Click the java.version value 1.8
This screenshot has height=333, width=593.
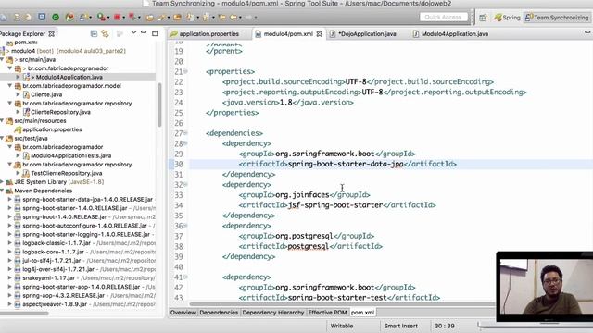pyautogui.click(x=286, y=103)
